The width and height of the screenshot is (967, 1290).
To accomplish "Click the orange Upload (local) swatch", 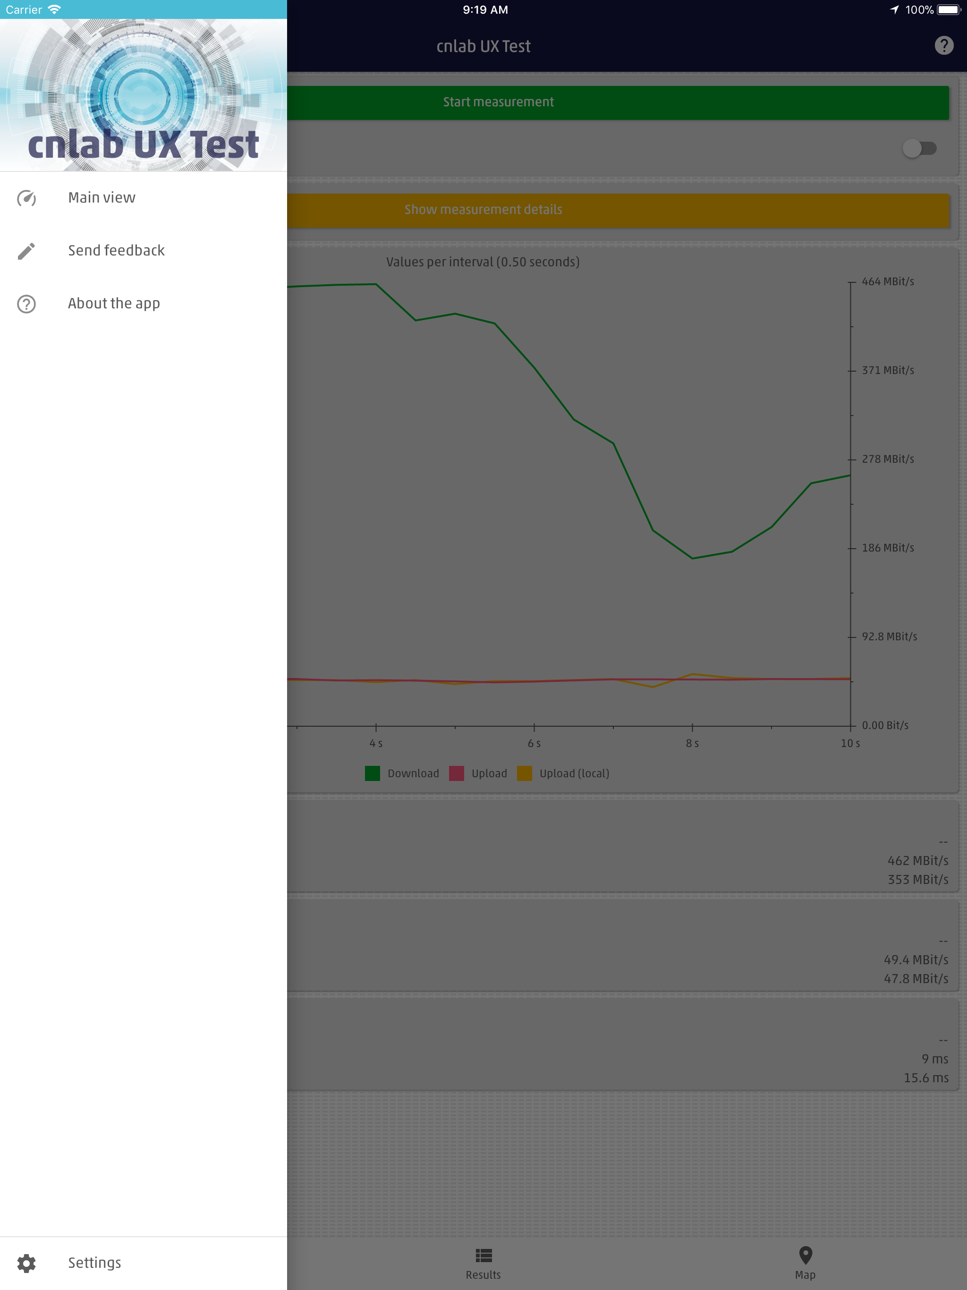I will tap(524, 773).
